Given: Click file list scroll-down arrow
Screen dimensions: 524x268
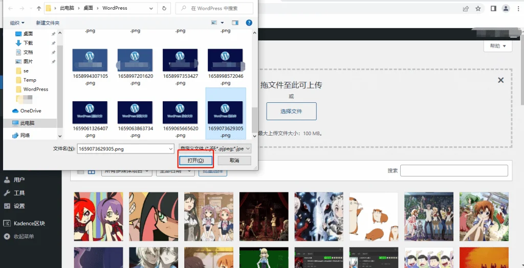Looking at the screenshot, I should (x=255, y=136).
